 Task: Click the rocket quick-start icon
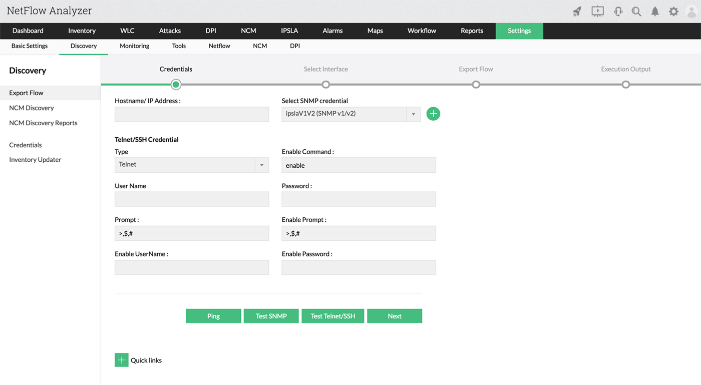point(577,12)
